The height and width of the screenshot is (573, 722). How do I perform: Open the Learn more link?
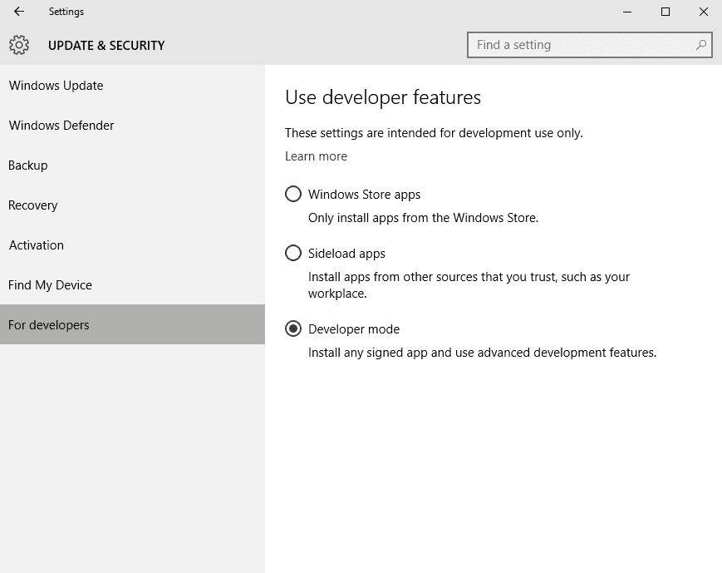coord(316,156)
